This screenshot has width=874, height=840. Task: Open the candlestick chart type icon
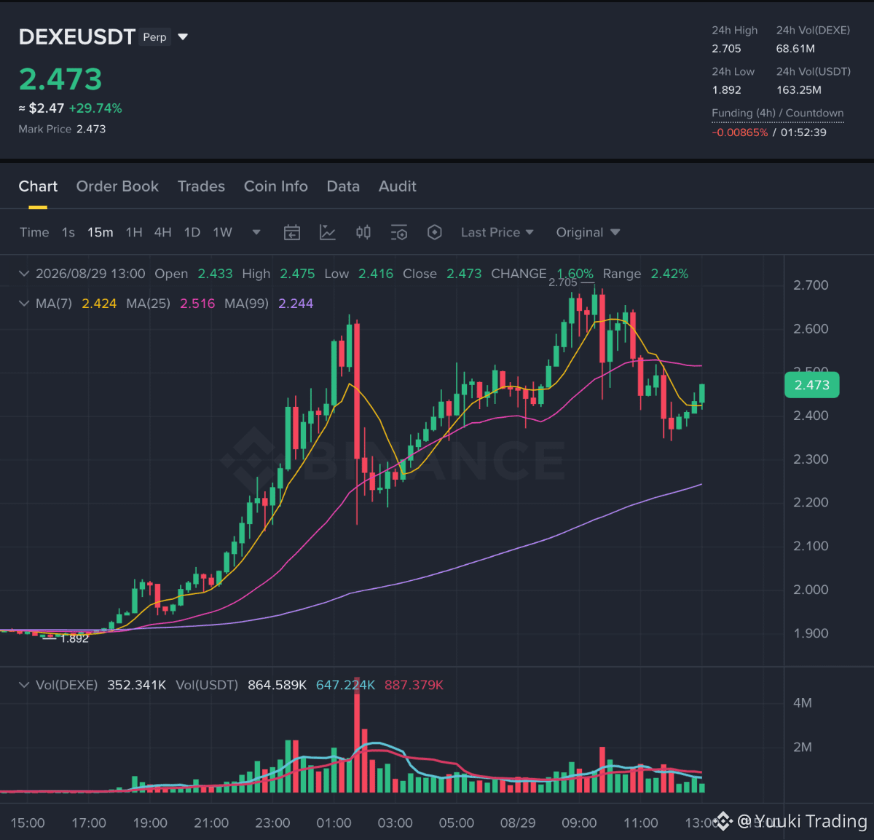click(x=363, y=232)
